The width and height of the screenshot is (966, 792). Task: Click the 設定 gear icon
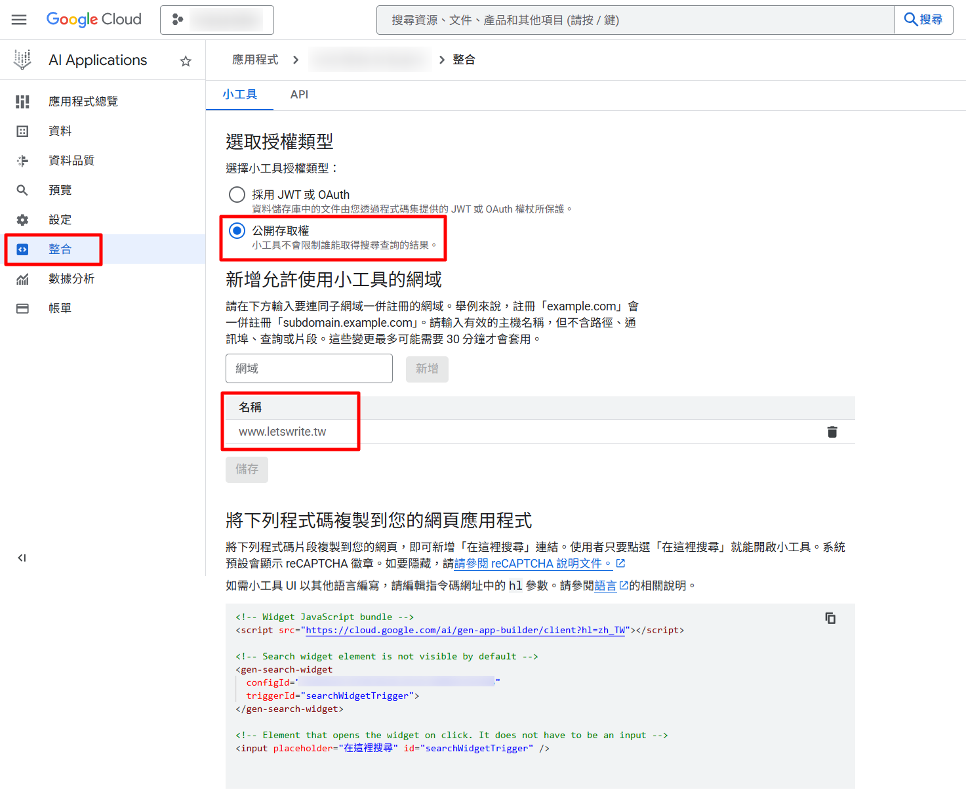tap(22, 220)
